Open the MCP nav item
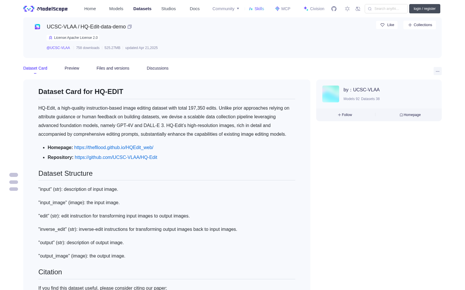465x290 pixels. pos(282,9)
